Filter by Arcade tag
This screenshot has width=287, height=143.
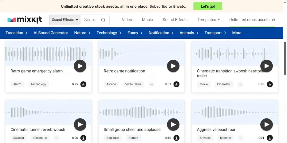[111, 84]
